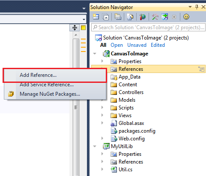This screenshot has height=176, width=206.
Task: Expand the Global.asax node arrow
Action: 102,123
